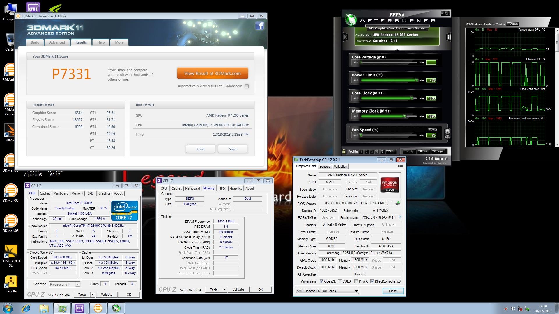Click the Fan Speed value field 25
559x314 pixels.
431,135
